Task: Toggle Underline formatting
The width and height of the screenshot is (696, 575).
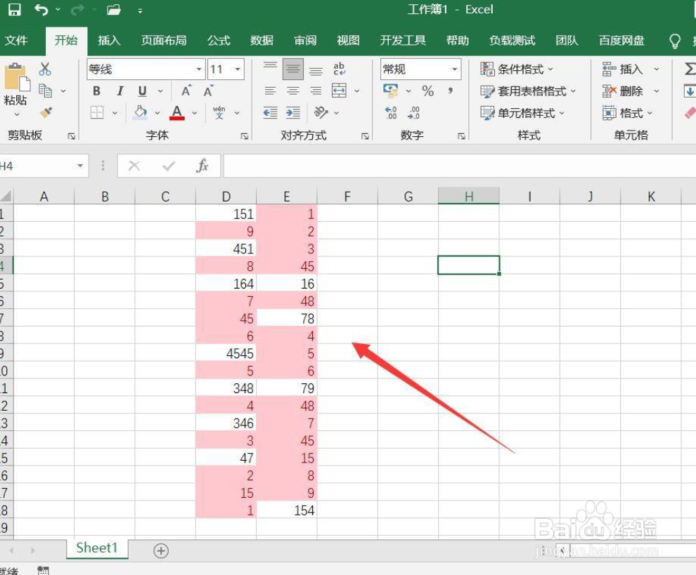Action: pyautogui.click(x=143, y=91)
